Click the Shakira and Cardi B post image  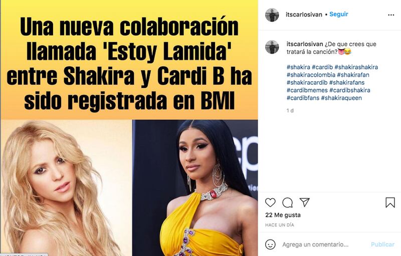point(129,128)
